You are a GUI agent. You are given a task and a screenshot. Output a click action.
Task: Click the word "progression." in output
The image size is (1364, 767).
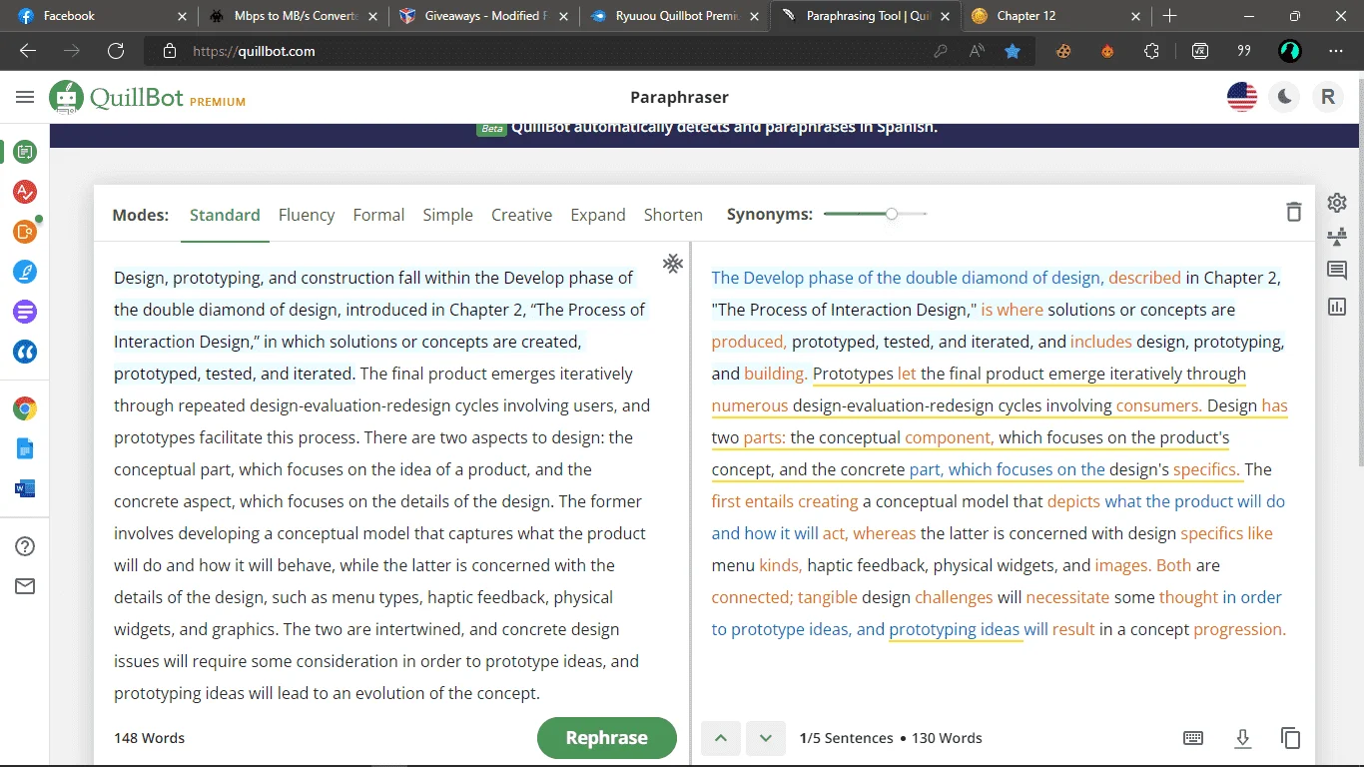(1239, 629)
